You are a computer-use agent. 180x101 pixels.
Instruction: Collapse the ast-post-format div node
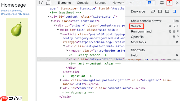[64, 46]
